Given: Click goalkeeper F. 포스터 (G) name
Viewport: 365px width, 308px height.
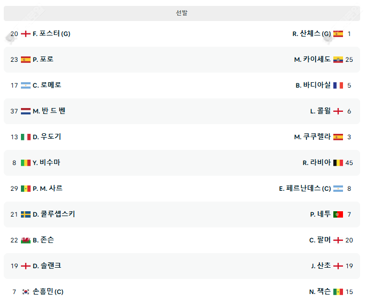Looking at the screenshot, I should point(52,34).
